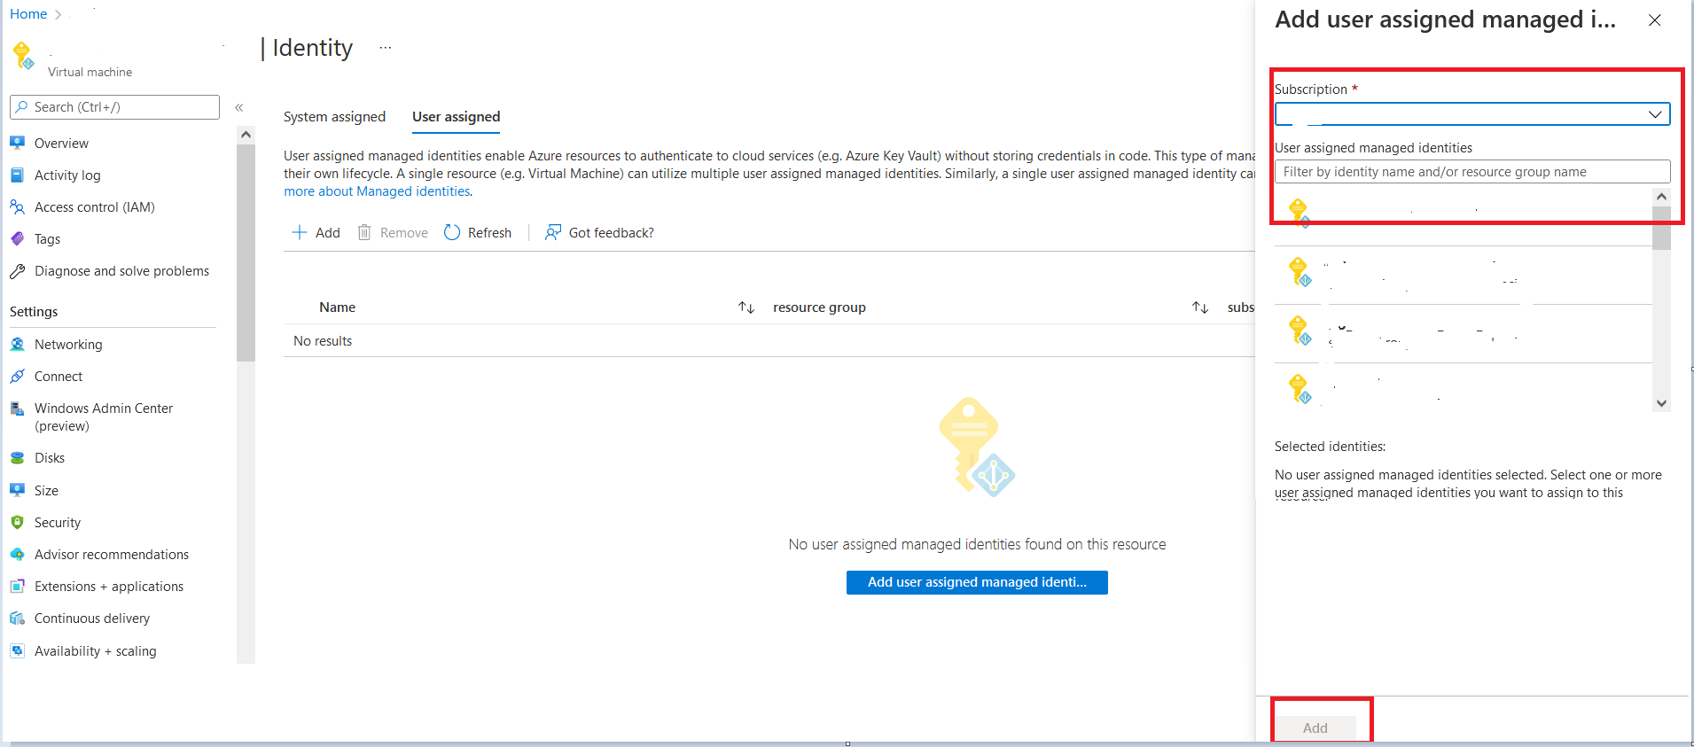Open the Overview page in sidebar
The width and height of the screenshot is (1694, 747).
coord(61,144)
